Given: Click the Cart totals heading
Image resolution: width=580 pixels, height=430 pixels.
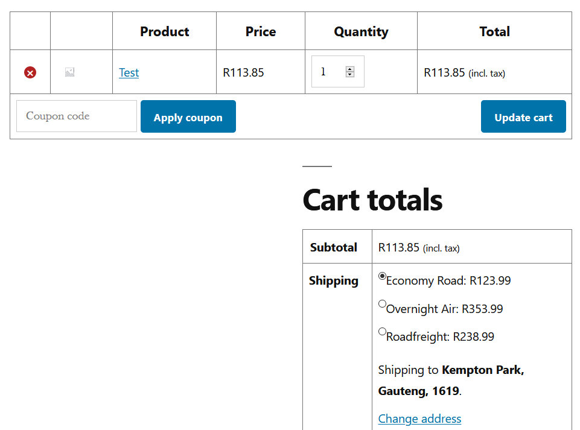Looking at the screenshot, I should click(x=372, y=200).
